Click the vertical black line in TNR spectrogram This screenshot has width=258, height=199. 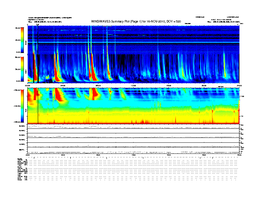[38, 107]
